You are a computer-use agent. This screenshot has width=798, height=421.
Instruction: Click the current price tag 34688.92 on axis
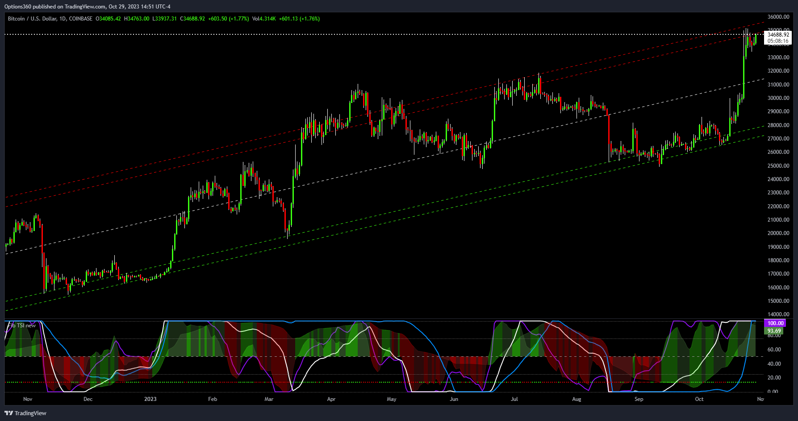click(778, 35)
